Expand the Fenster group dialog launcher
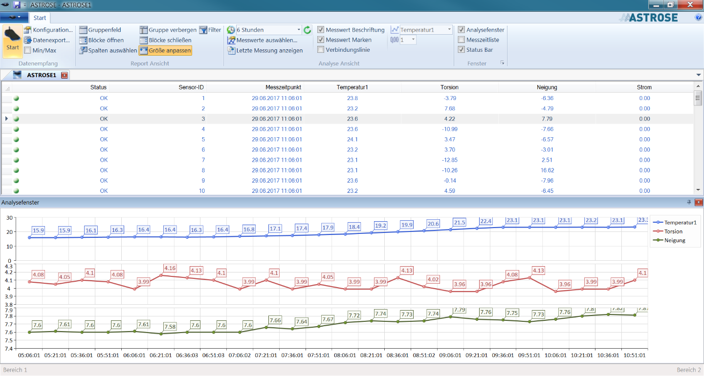Viewport: 704px width, 376px height. point(502,63)
